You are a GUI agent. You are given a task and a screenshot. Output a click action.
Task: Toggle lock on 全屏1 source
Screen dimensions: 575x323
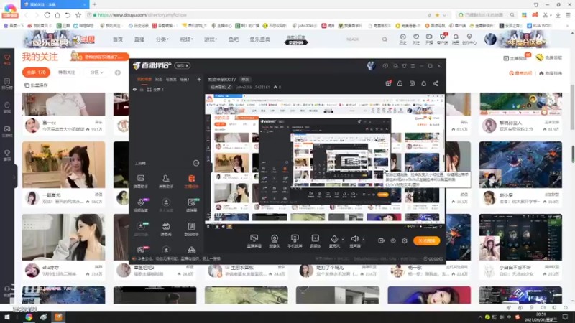142,89
